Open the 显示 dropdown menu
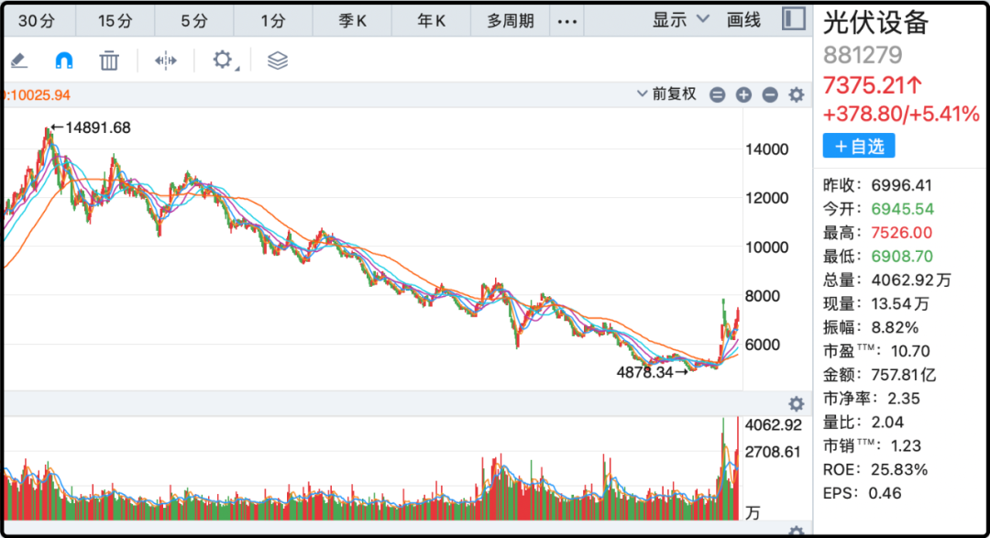Viewport: 990px width, 538px height. [x=680, y=20]
